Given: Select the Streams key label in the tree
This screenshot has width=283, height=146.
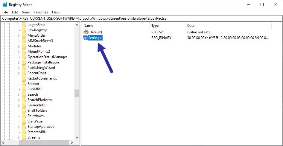Looking at the screenshot, I should click(x=34, y=137).
